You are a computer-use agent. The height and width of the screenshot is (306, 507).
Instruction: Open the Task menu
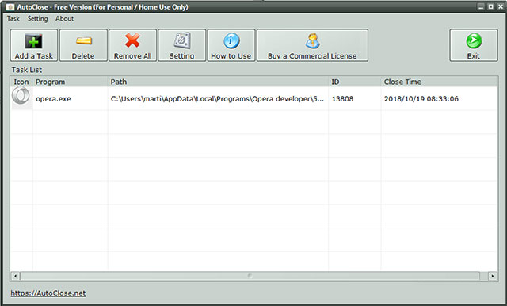pyautogui.click(x=13, y=19)
